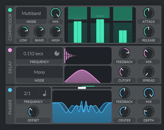The width and height of the screenshot is (164, 130).
Task: Open the Multiband mode selector
Action: tap(31, 13)
